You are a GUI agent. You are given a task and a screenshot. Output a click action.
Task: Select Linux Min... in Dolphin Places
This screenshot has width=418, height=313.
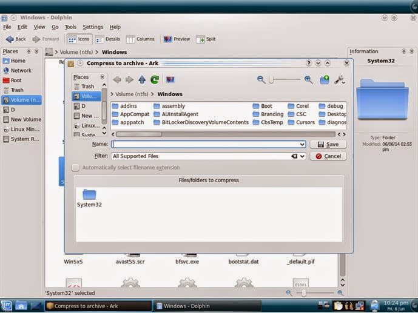(x=21, y=130)
